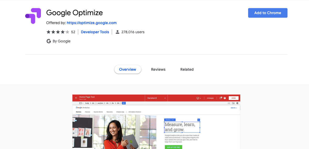Click the green SIGN UP FOR FREE button

[173, 147]
